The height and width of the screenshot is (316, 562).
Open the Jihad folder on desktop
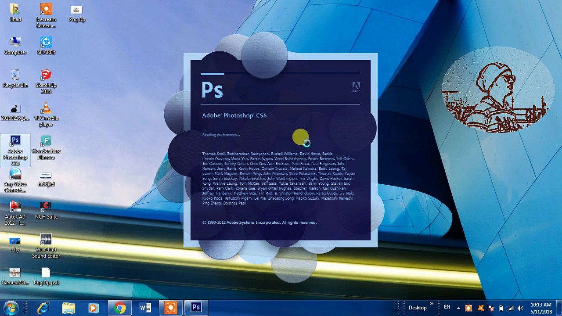click(15, 13)
